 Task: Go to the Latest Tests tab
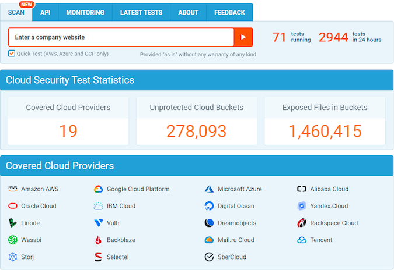(141, 12)
